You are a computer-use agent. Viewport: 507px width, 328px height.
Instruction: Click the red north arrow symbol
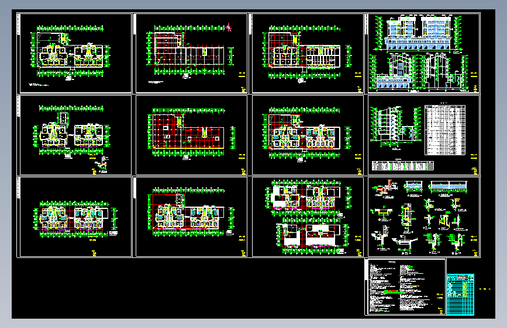pyautogui.click(x=229, y=28)
